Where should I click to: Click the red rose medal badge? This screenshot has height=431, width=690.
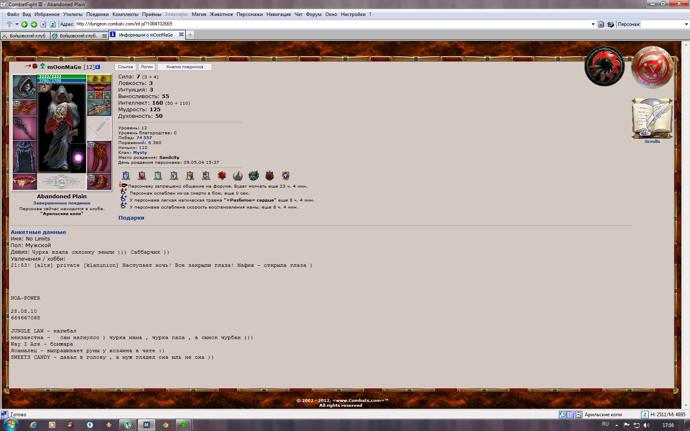click(x=222, y=176)
